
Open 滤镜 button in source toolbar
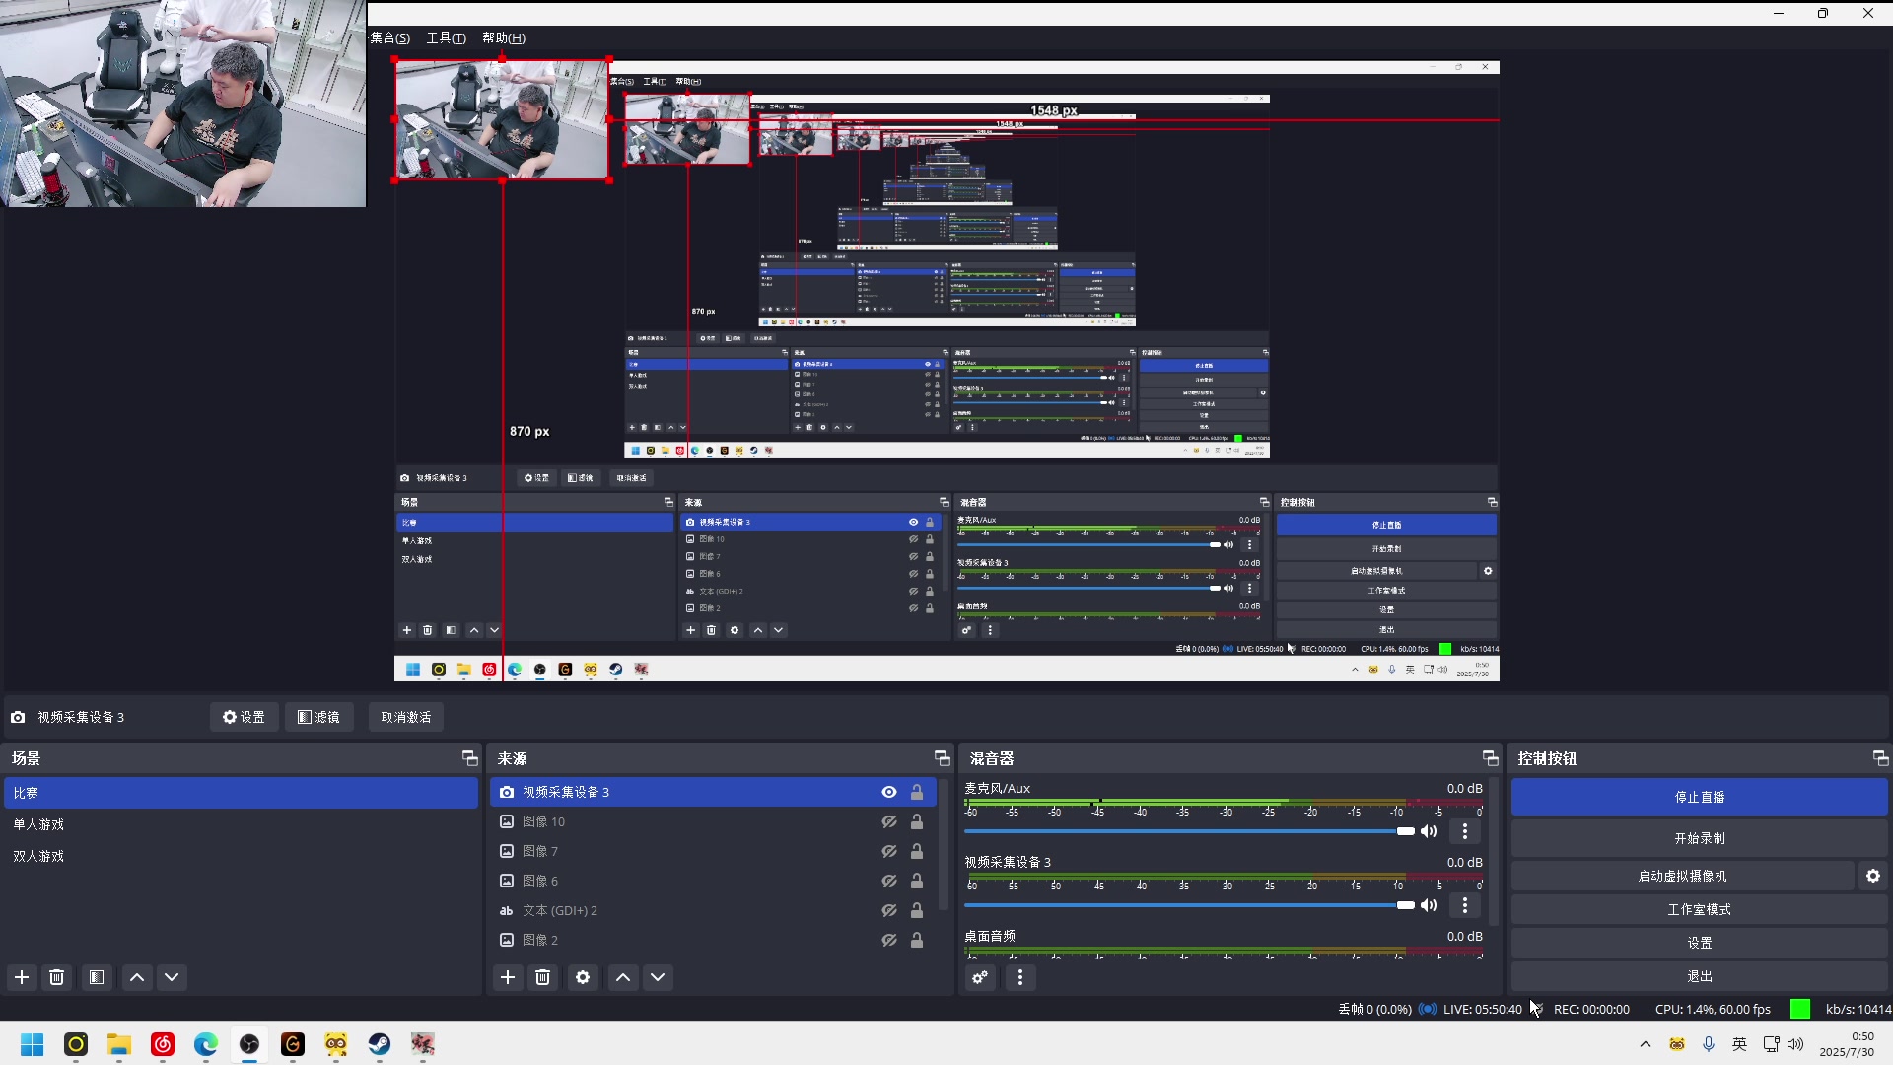point(319,717)
